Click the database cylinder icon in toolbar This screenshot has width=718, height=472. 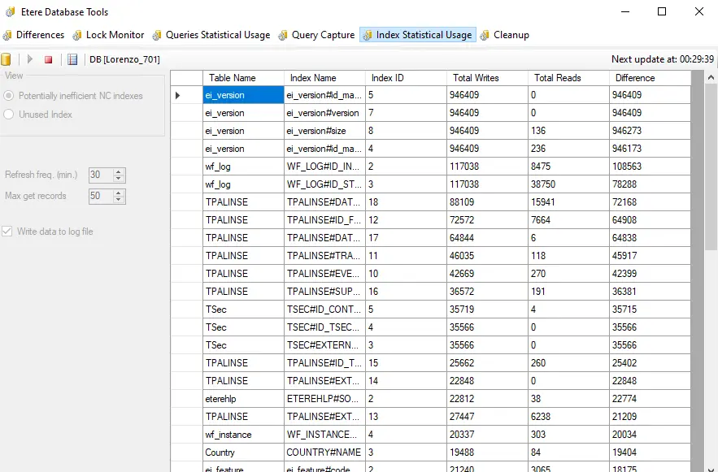(x=7, y=59)
